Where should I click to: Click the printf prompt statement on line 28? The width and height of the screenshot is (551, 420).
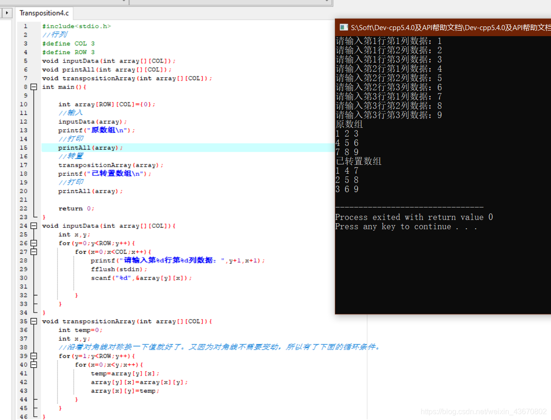178,260
